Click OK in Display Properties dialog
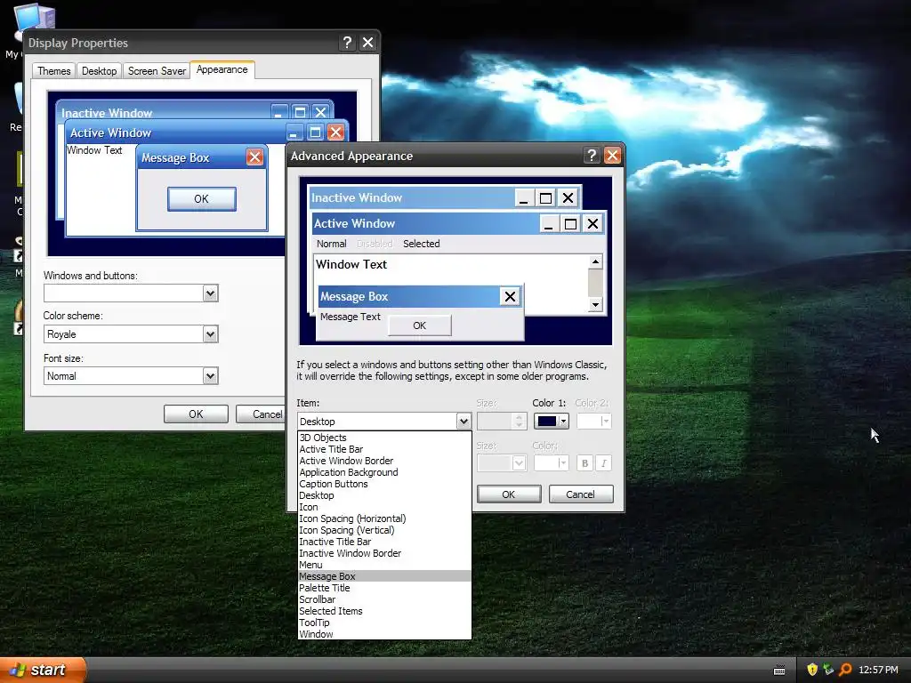The height and width of the screenshot is (683, 911). click(x=196, y=414)
